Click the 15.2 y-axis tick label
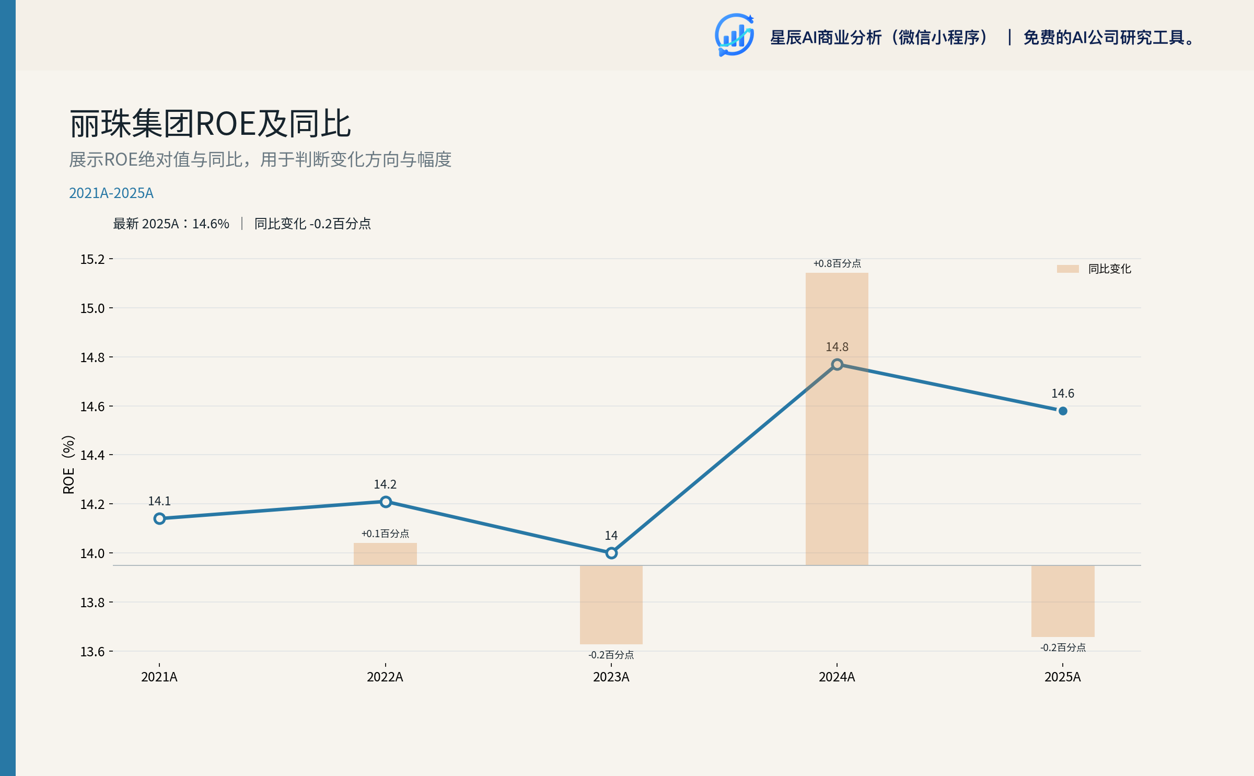The image size is (1254, 776). [92, 259]
